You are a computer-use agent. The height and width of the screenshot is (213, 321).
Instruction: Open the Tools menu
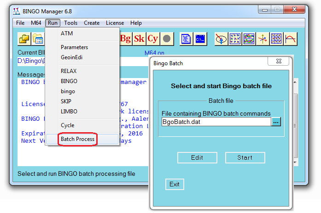pos(70,23)
